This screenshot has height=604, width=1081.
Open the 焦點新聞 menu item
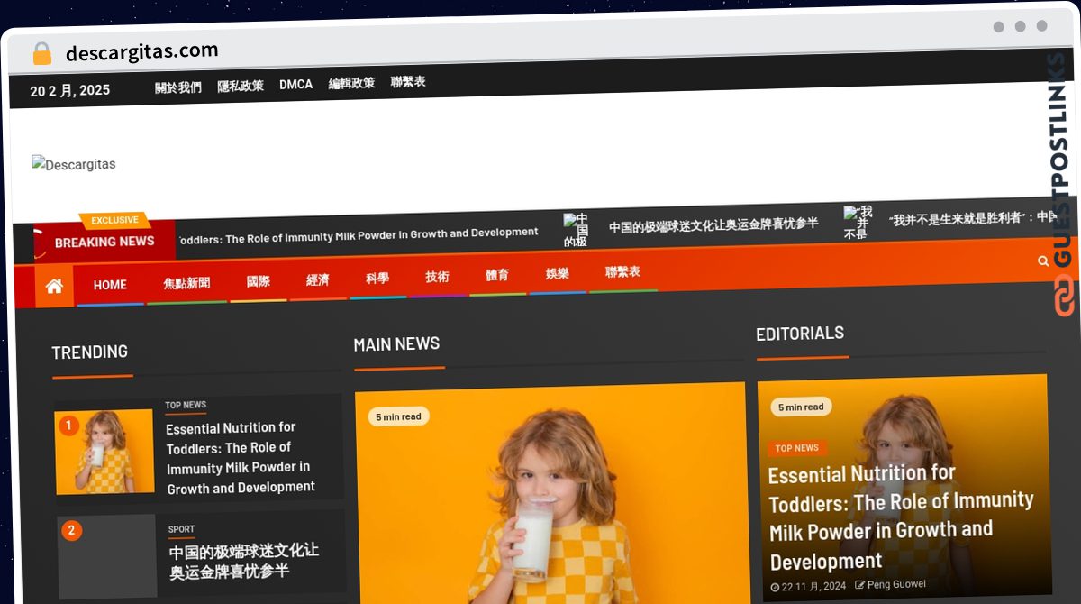[186, 282]
